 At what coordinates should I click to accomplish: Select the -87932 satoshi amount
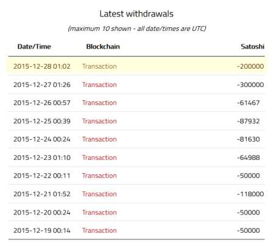pyautogui.click(x=248, y=121)
